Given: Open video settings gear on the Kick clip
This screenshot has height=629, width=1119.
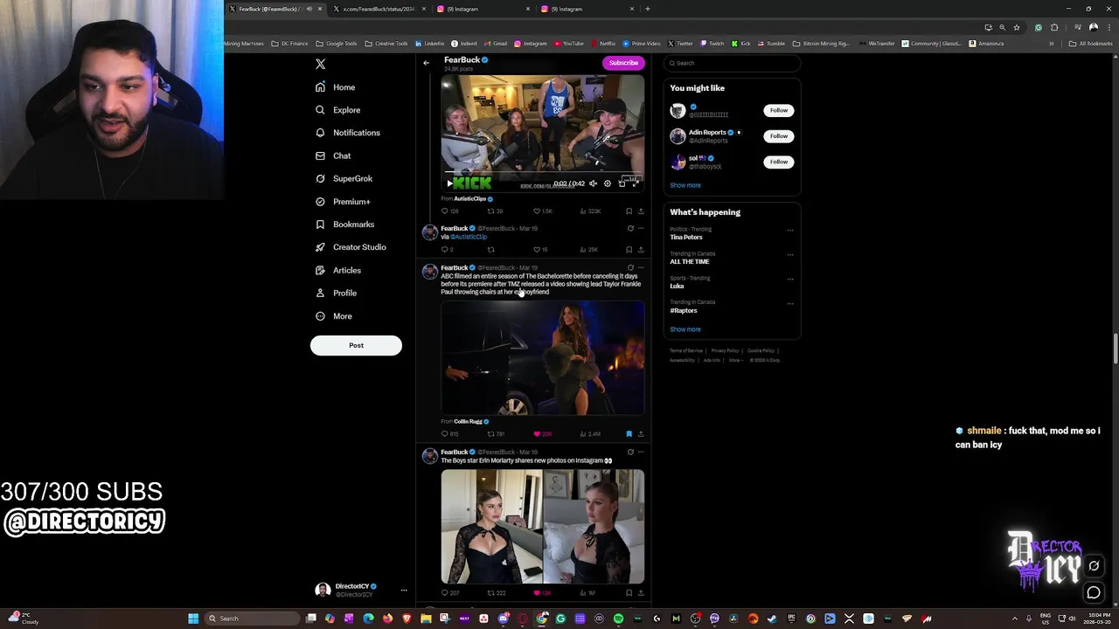Looking at the screenshot, I should 608,183.
